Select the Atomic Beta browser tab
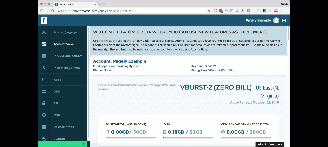 point(76,4)
